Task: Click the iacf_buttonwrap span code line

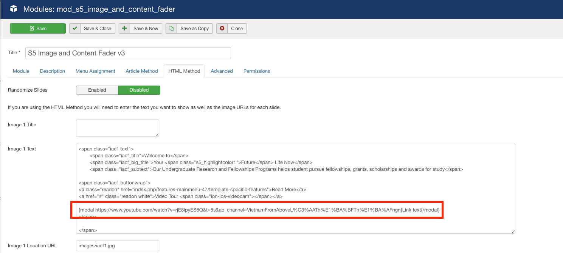Action: [115, 182]
